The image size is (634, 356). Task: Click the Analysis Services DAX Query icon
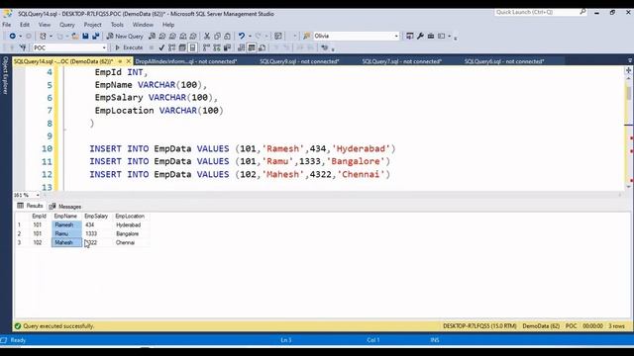(x=193, y=36)
